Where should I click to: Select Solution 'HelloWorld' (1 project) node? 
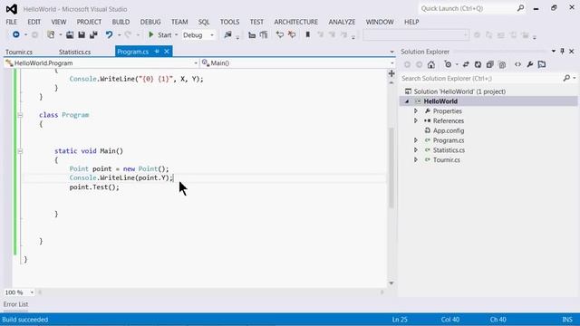(459, 91)
